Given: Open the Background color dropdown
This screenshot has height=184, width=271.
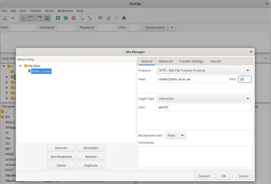Looking at the screenshot, I should point(176,135).
